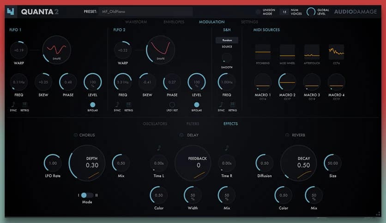Image resolution: width=386 pixels, height=223 pixels.
Task: Click the S&H Freq knob
Action: click(x=227, y=82)
